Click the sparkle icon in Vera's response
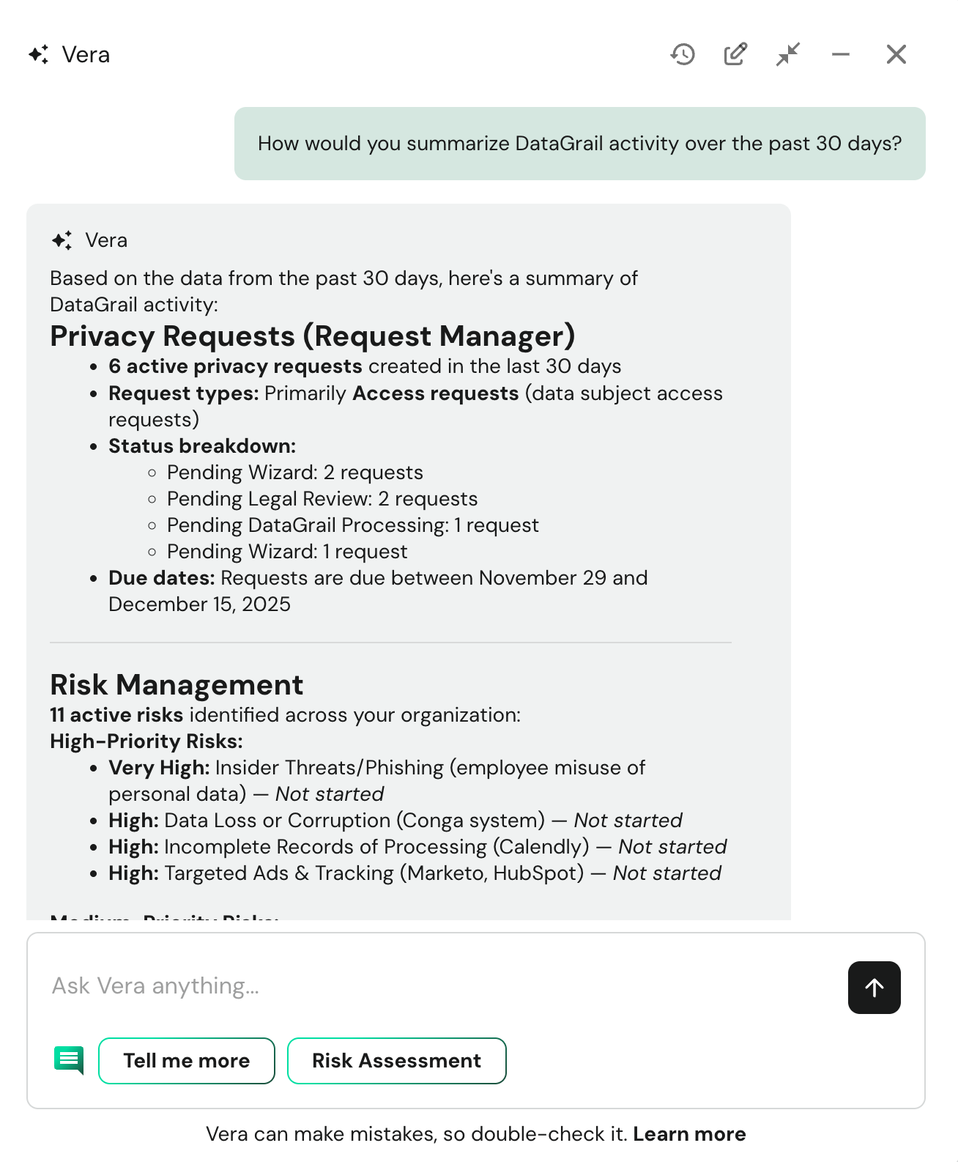Screen dimensions: 958x1162 [x=62, y=240]
